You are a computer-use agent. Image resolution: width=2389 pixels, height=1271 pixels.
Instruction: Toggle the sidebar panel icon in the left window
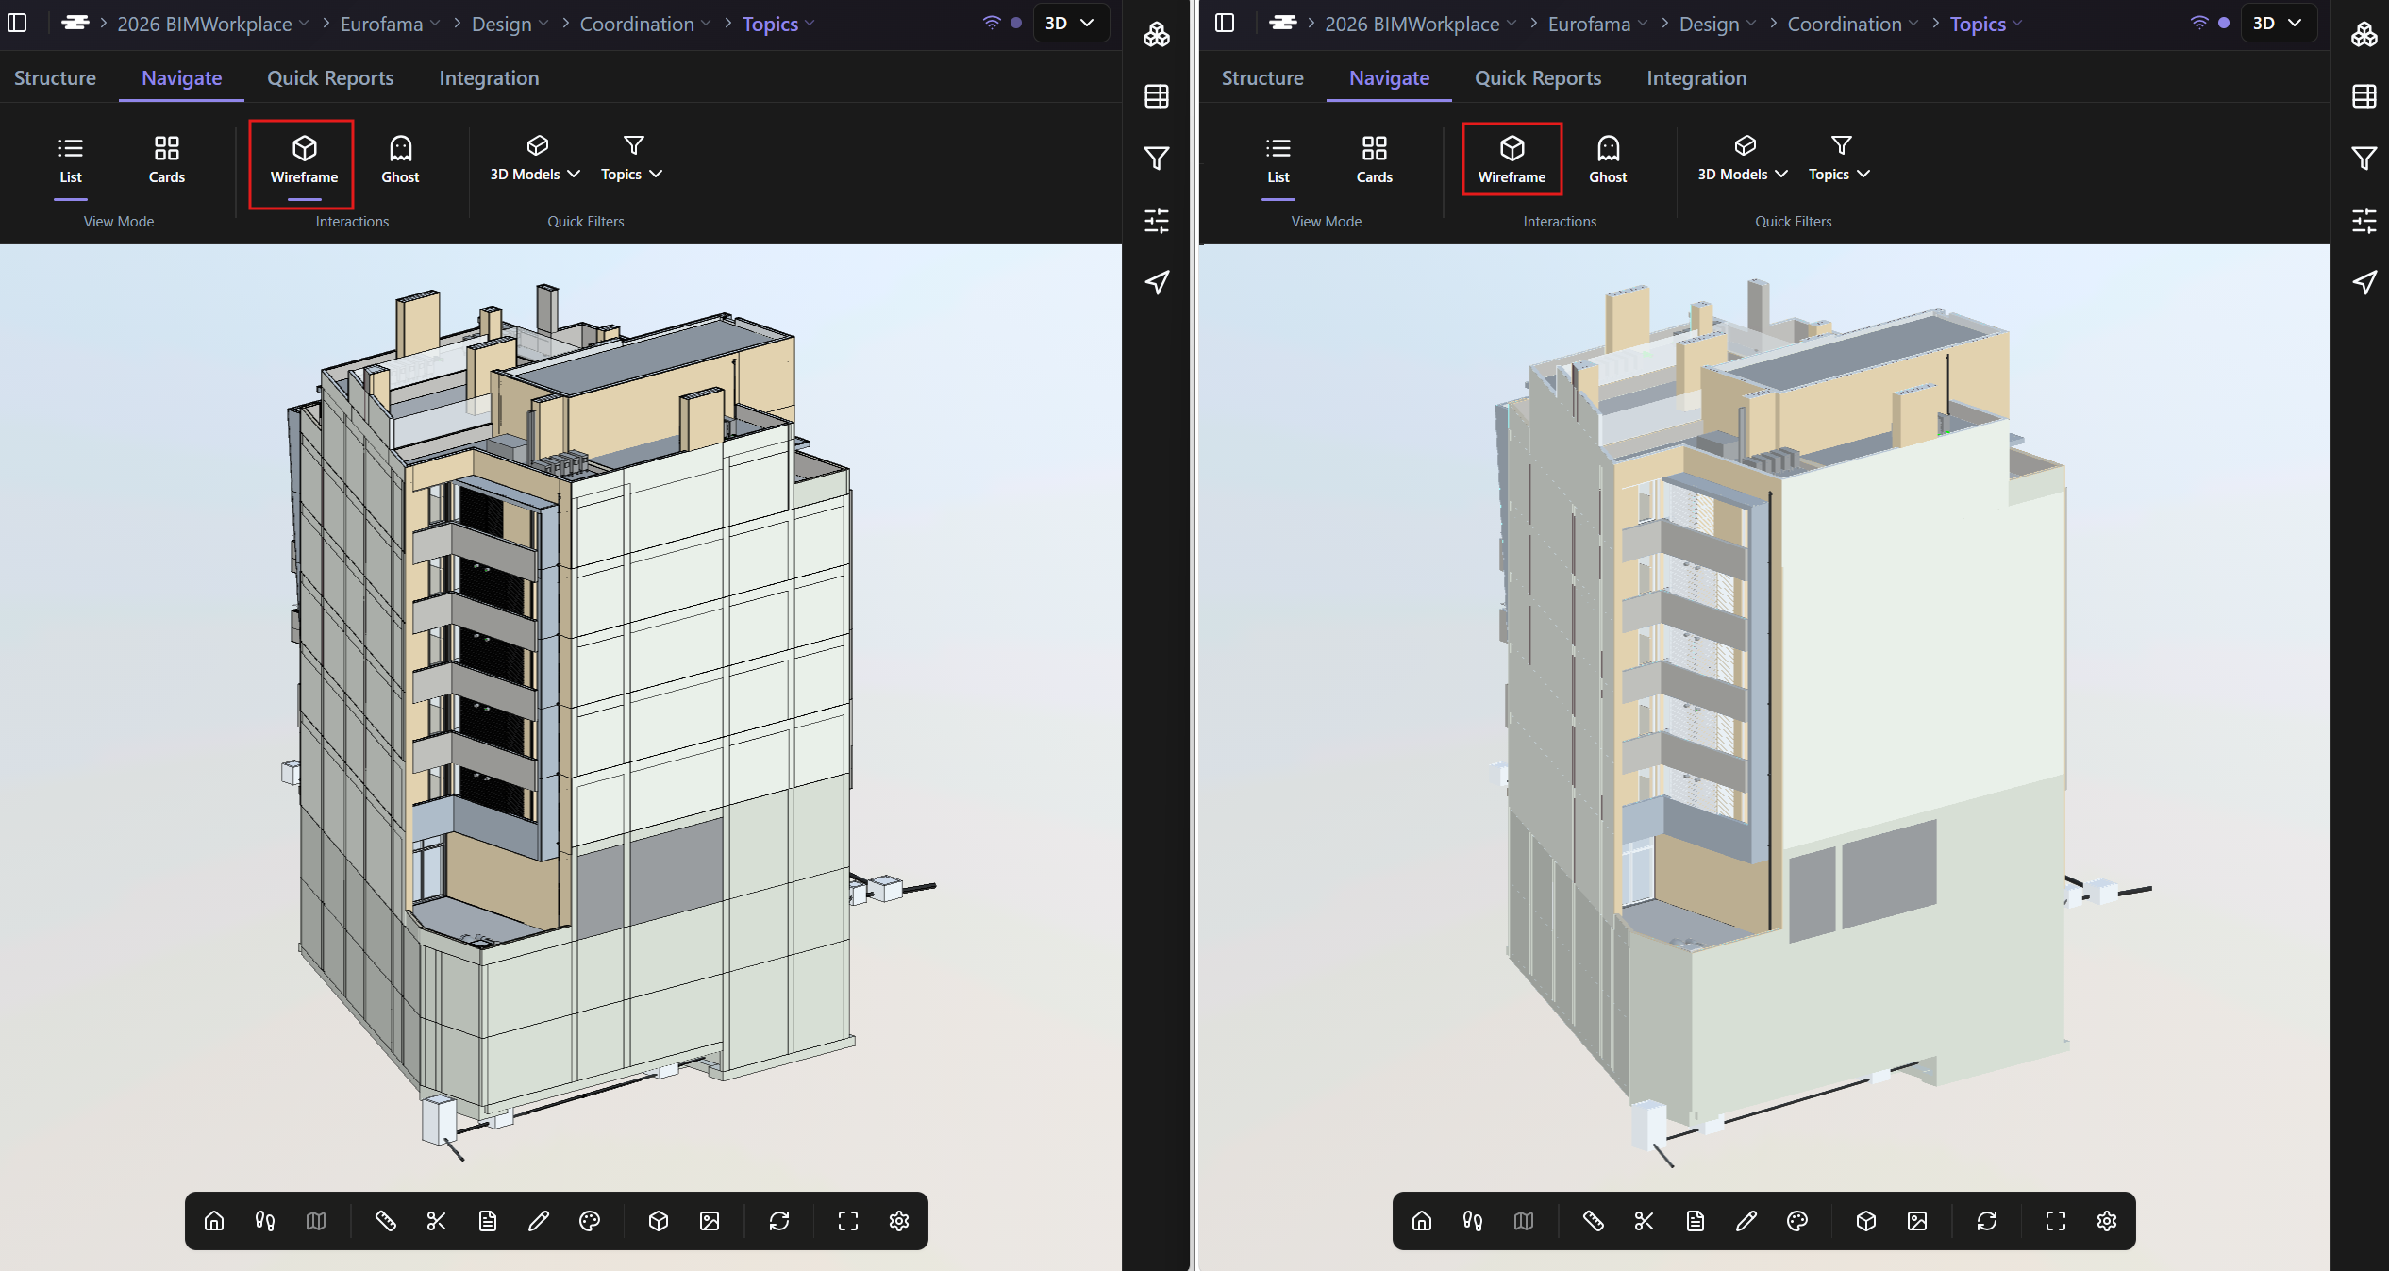click(x=17, y=23)
